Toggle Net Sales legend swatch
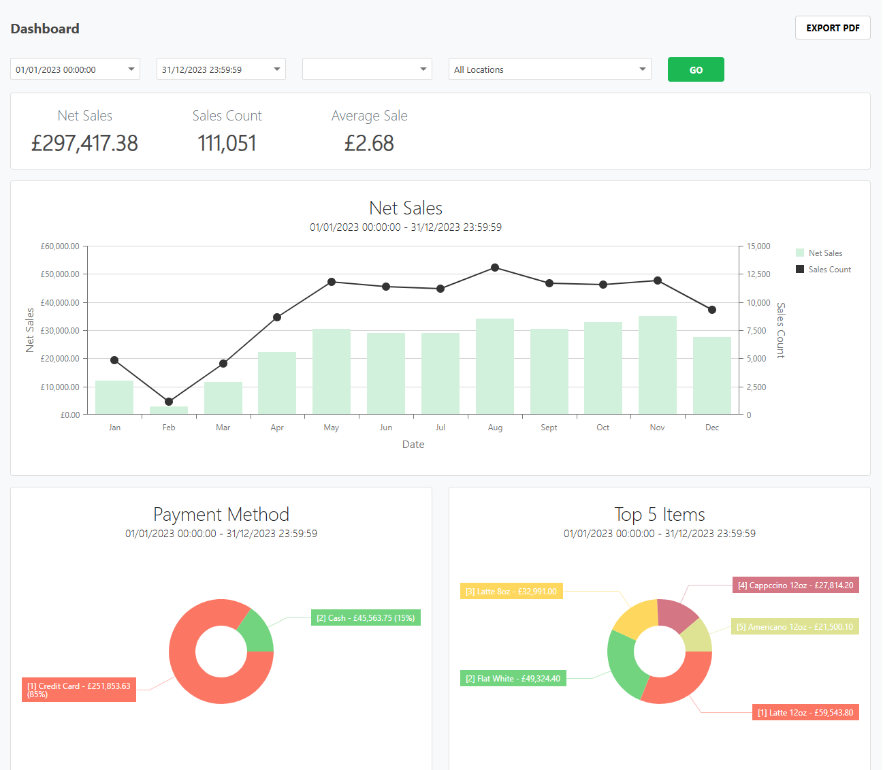The width and height of the screenshot is (883, 770). pos(800,253)
